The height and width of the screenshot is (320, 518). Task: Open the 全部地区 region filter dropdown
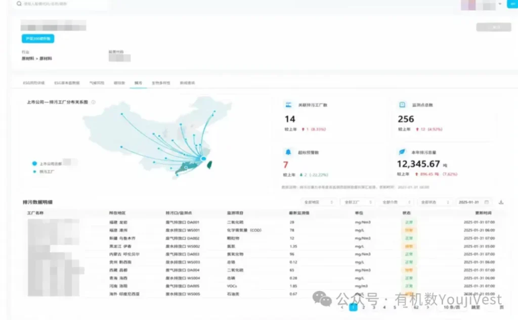(319, 202)
